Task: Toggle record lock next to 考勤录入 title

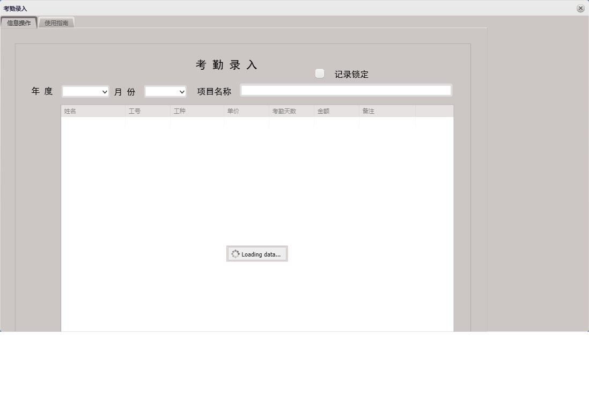Action: coord(320,73)
